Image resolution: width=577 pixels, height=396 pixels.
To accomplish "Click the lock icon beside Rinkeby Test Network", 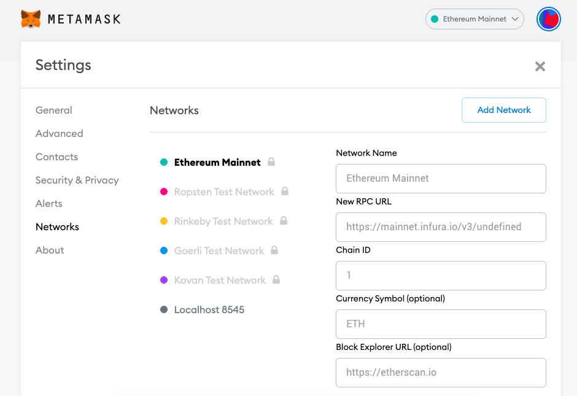I will (284, 220).
